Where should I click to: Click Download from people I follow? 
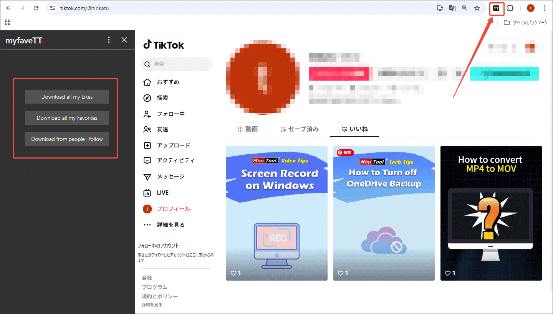coord(67,139)
